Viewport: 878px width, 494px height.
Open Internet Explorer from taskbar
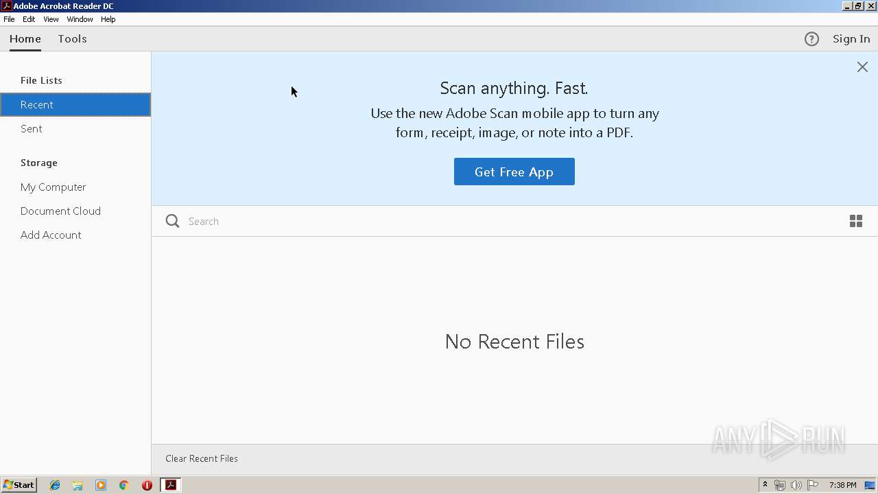pos(55,485)
